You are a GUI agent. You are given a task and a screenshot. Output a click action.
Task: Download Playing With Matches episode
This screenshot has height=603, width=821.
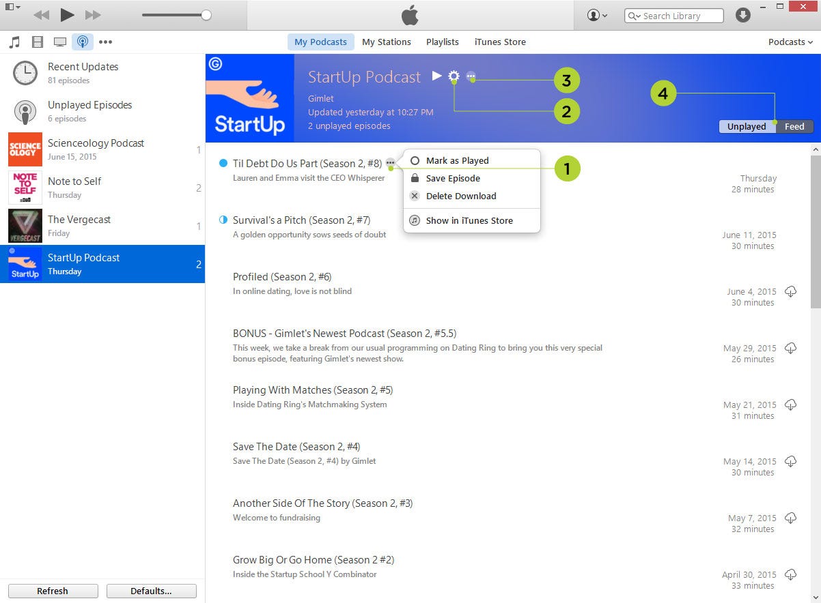coord(791,405)
